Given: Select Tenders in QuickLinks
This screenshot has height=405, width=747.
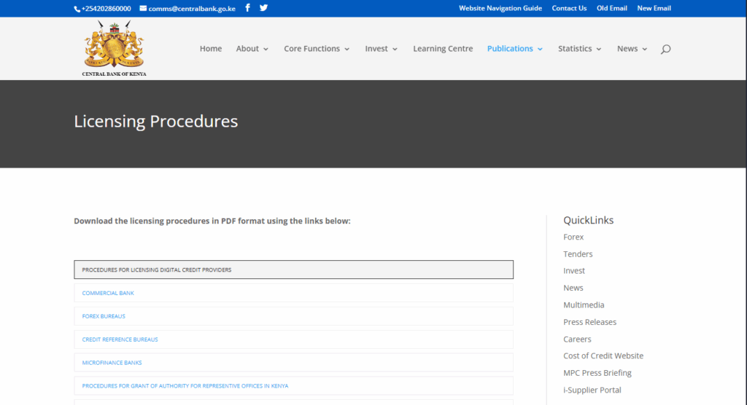Looking at the screenshot, I should pyautogui.click(x=578, y=254).
